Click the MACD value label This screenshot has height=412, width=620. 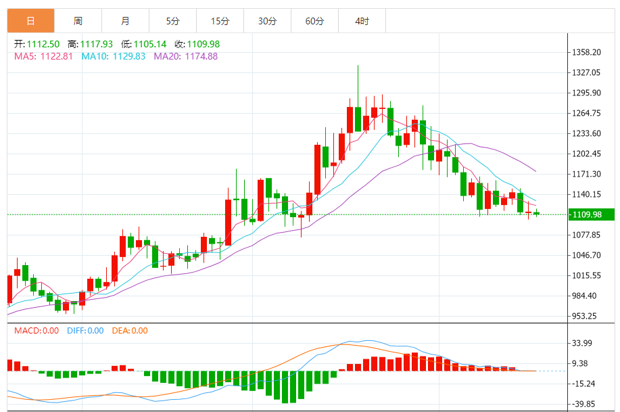(37, 330)
